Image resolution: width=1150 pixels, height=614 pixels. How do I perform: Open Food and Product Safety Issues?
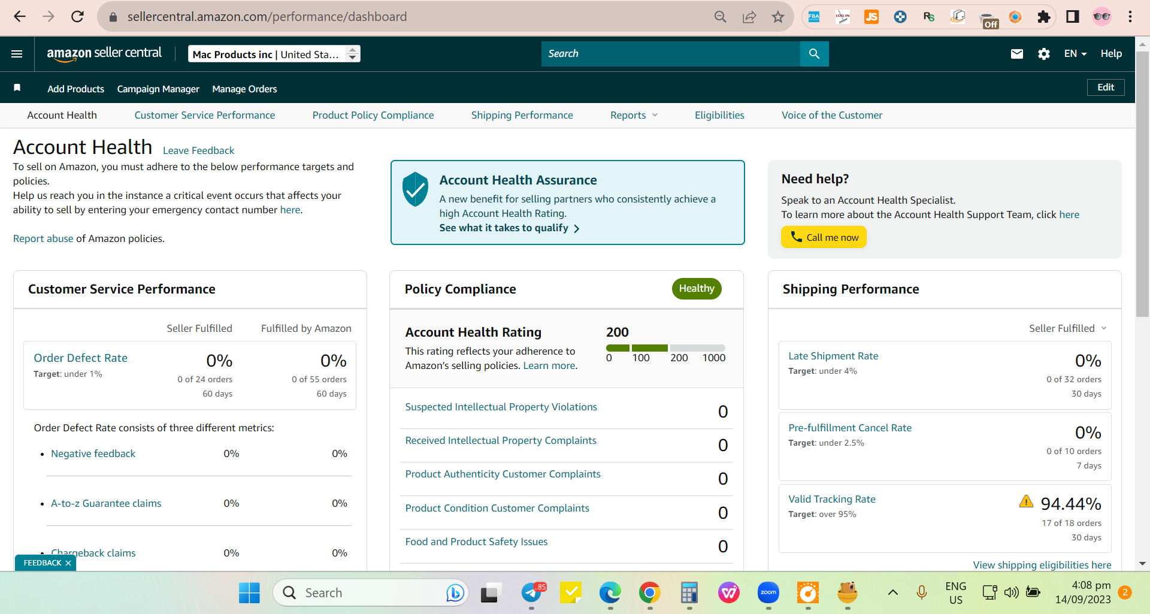coord(477,542)
